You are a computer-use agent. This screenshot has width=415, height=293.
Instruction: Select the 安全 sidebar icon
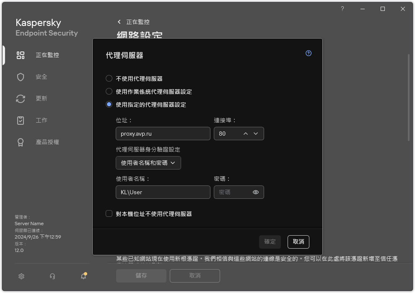39,77
